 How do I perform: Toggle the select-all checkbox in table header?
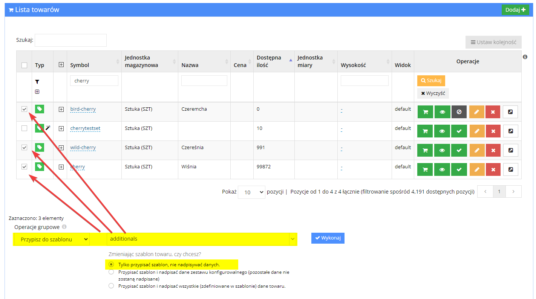[25, 65]
